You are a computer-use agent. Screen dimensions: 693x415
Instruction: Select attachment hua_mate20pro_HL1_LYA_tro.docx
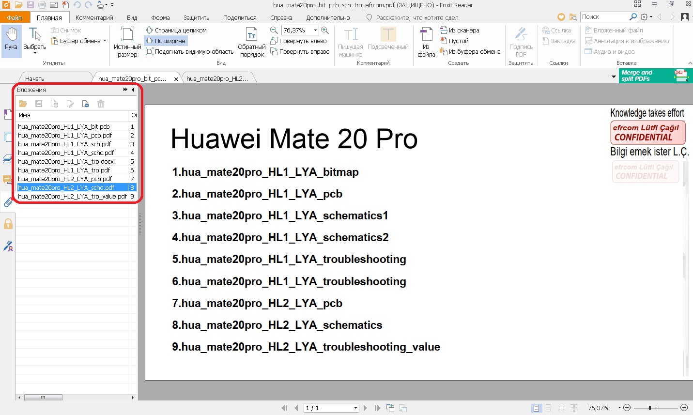coord(66,161)
